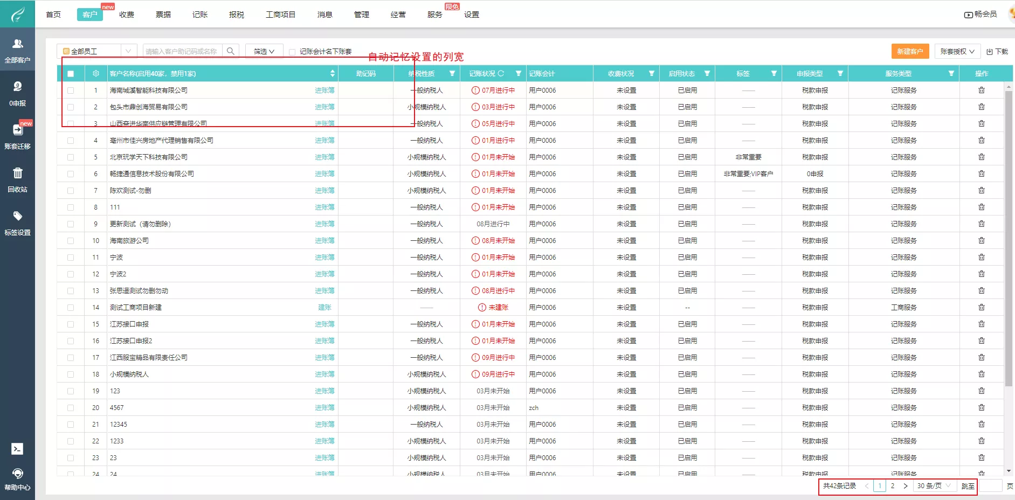The image size is (1015, 500).
Task: Open the 票据 menu
Action: pyautogui.click(x=163, y=15)
